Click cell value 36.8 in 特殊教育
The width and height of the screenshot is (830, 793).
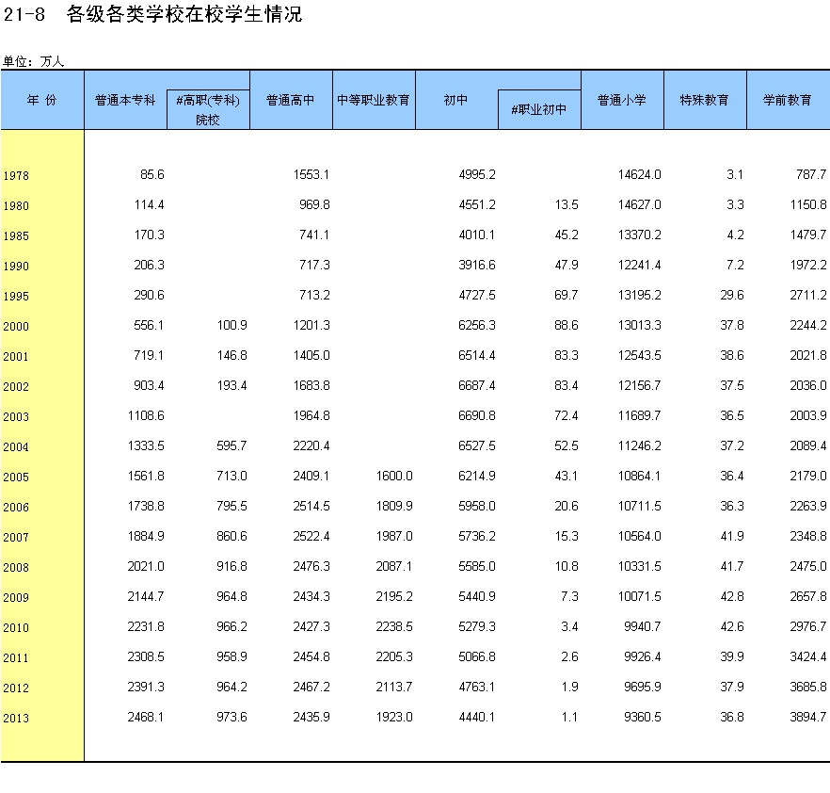click(x=732, y=717)
